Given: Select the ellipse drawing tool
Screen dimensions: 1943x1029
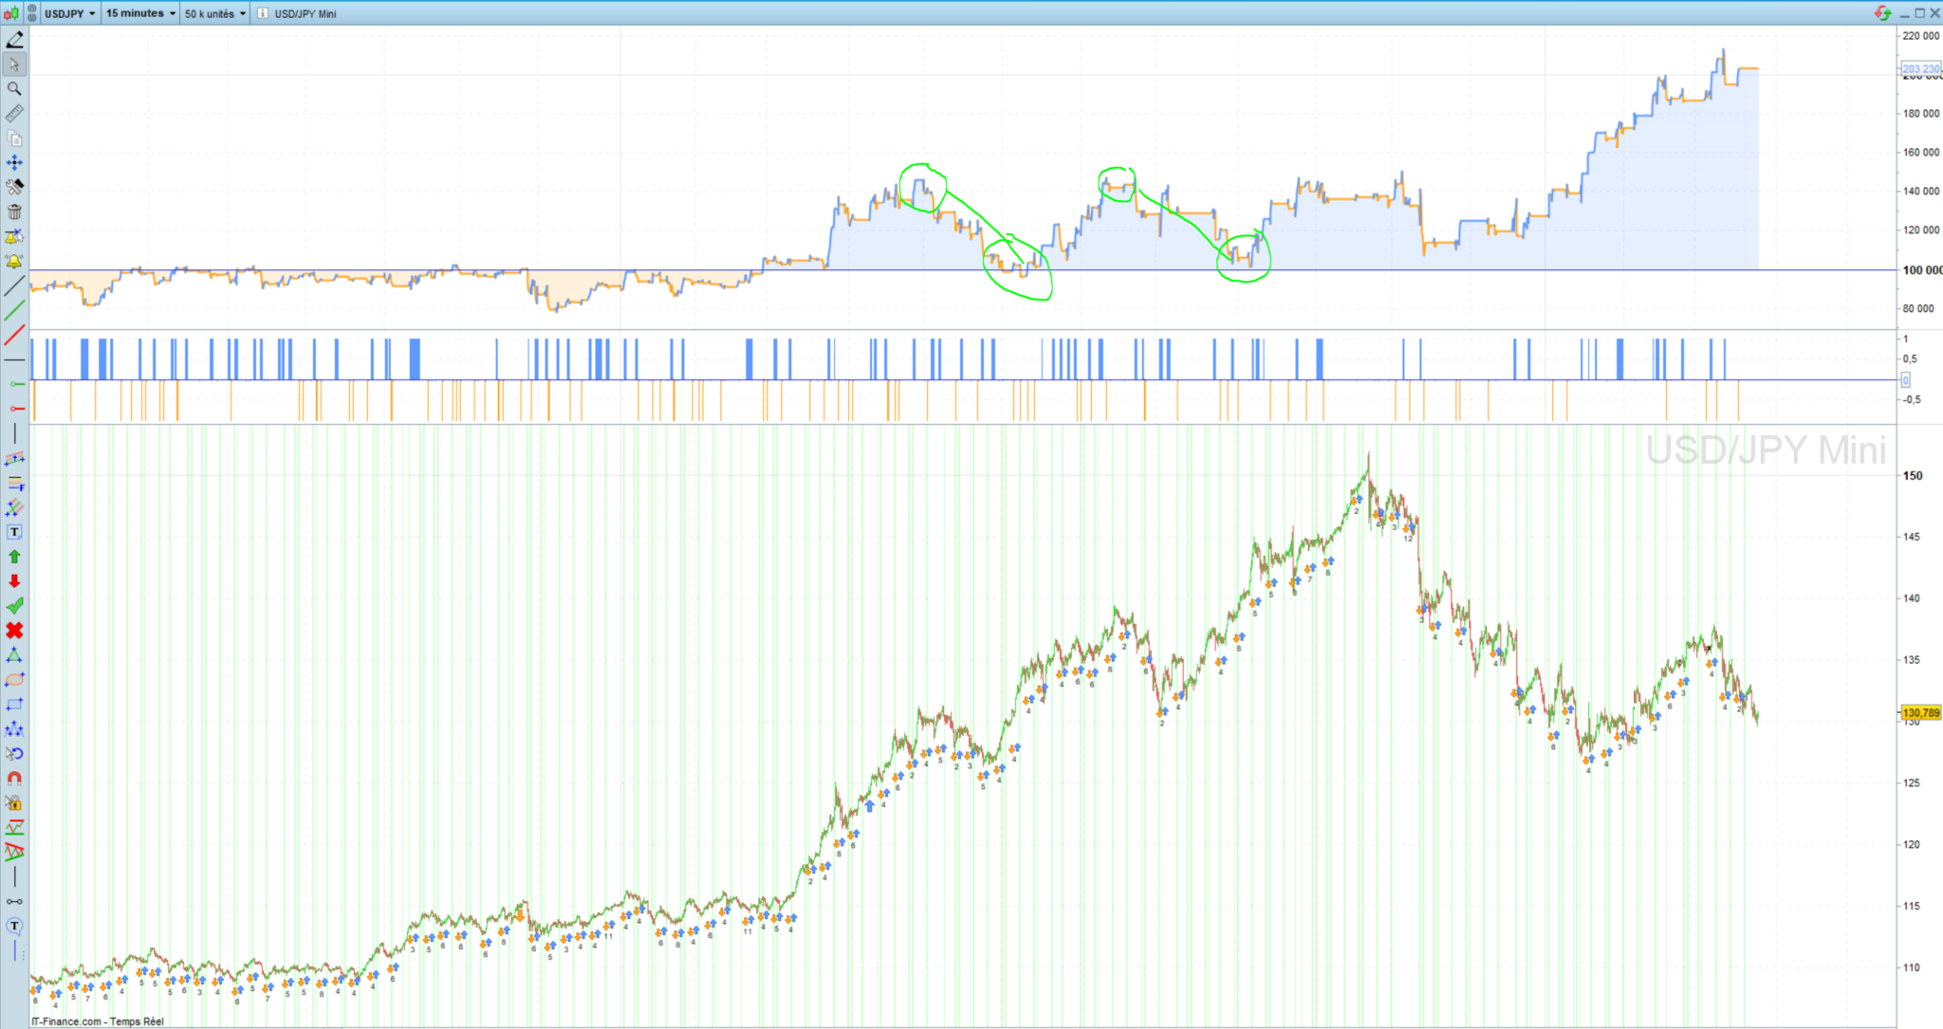Looking at the screenshot, I should tap(14, 680).
